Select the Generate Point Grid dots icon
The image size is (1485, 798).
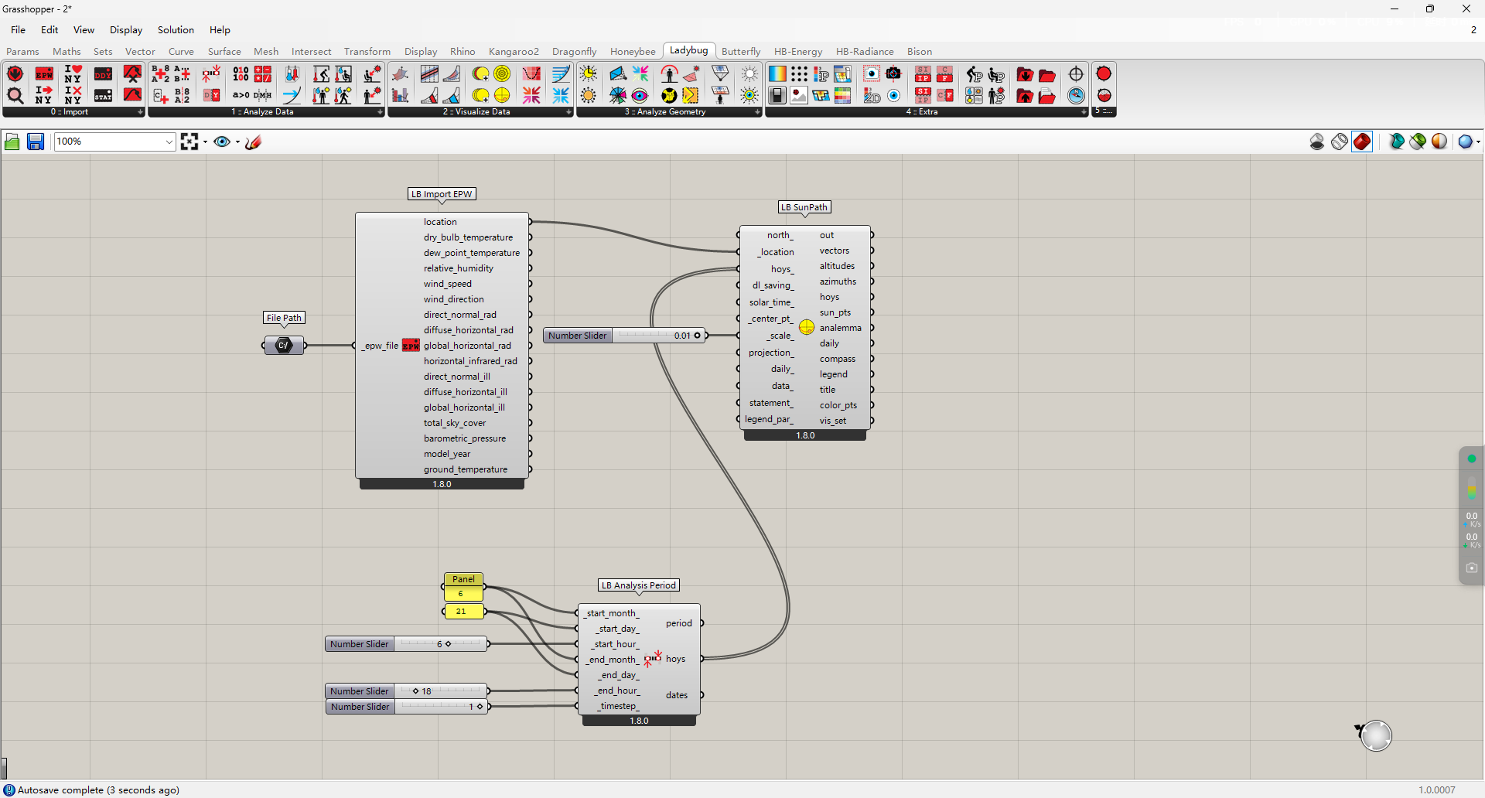pos(799,74)
